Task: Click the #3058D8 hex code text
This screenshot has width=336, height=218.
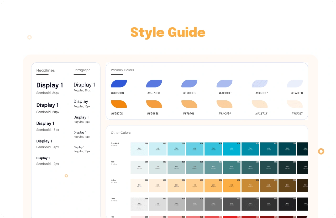Action: click(117, 93)
